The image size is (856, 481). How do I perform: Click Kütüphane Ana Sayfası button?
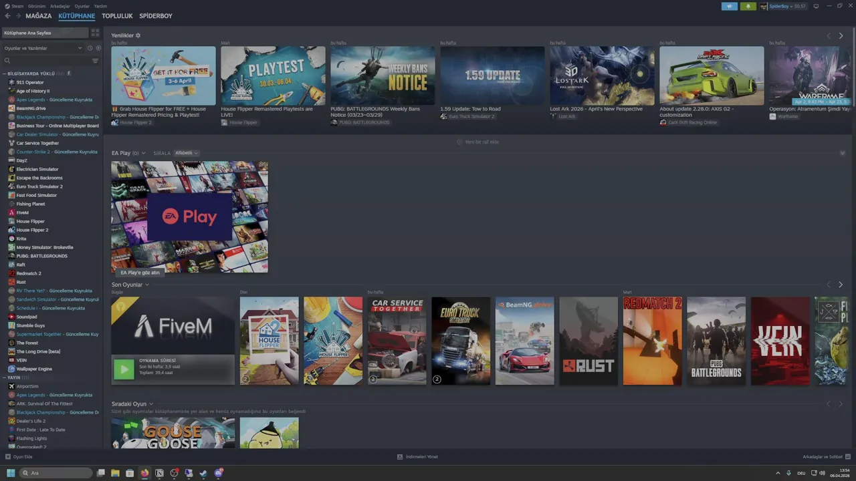(45, 32)
